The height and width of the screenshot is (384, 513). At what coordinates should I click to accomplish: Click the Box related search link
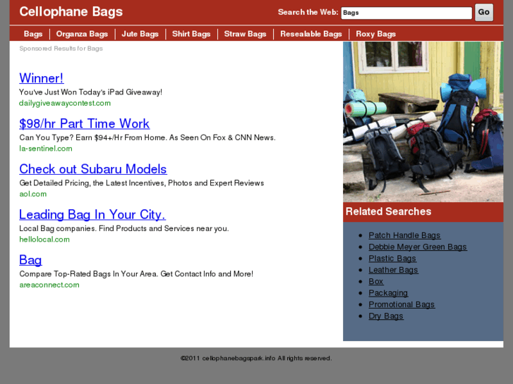[376, 281]
